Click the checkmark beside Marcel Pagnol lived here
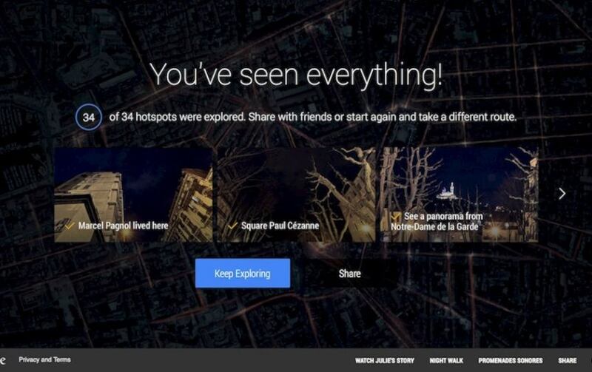 tap(69, 226)
